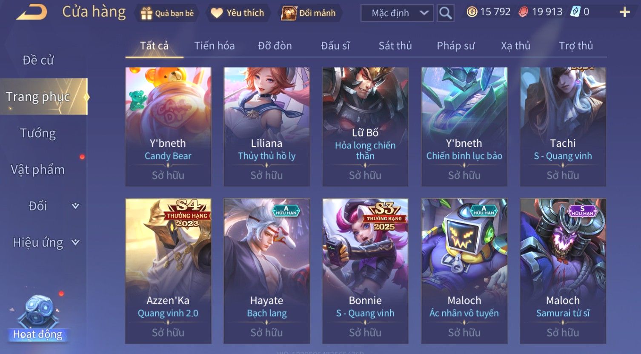Switch to the Tiến hóa tab
641x354 pixels.
tap(215, 46)
